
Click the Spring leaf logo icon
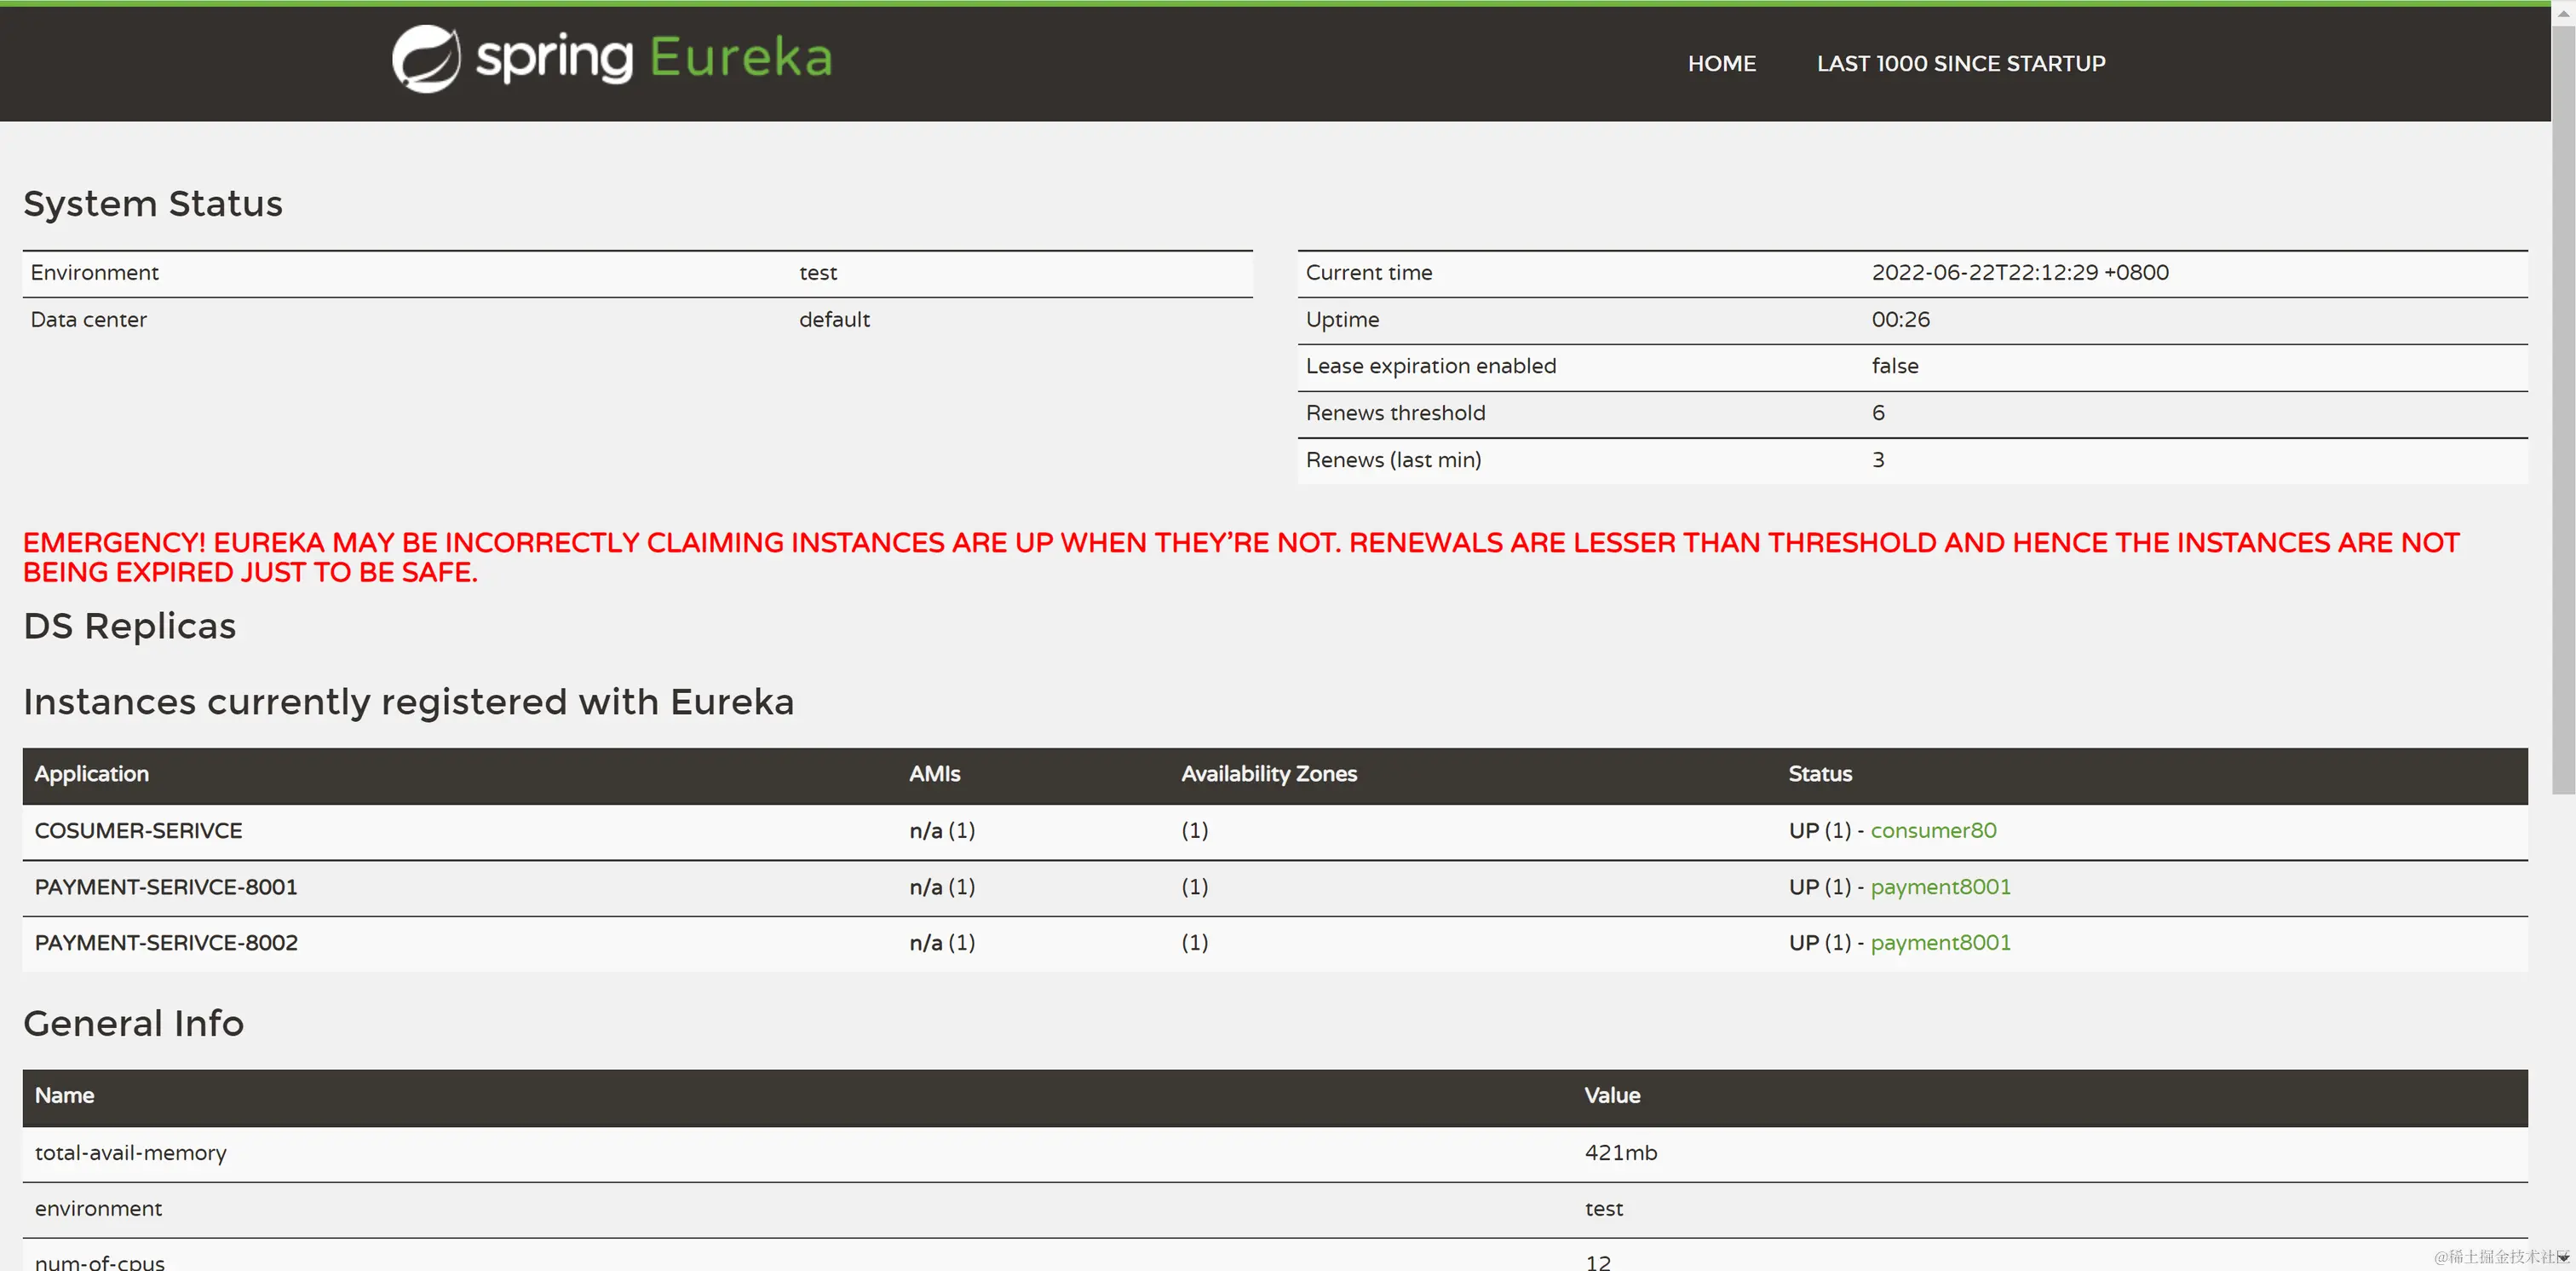tap(426, 59)
